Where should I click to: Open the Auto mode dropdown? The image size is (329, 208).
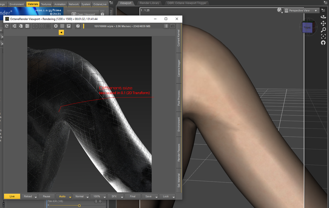[x=64, y=196]
